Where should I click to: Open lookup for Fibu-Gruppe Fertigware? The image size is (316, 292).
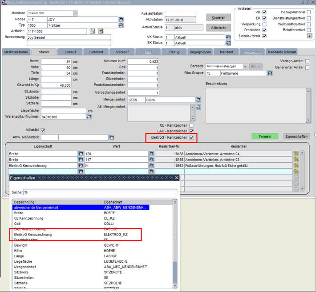coord(270,73)
